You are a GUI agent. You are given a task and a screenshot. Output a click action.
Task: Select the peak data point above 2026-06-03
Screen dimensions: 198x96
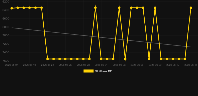[x=119, y=8]
